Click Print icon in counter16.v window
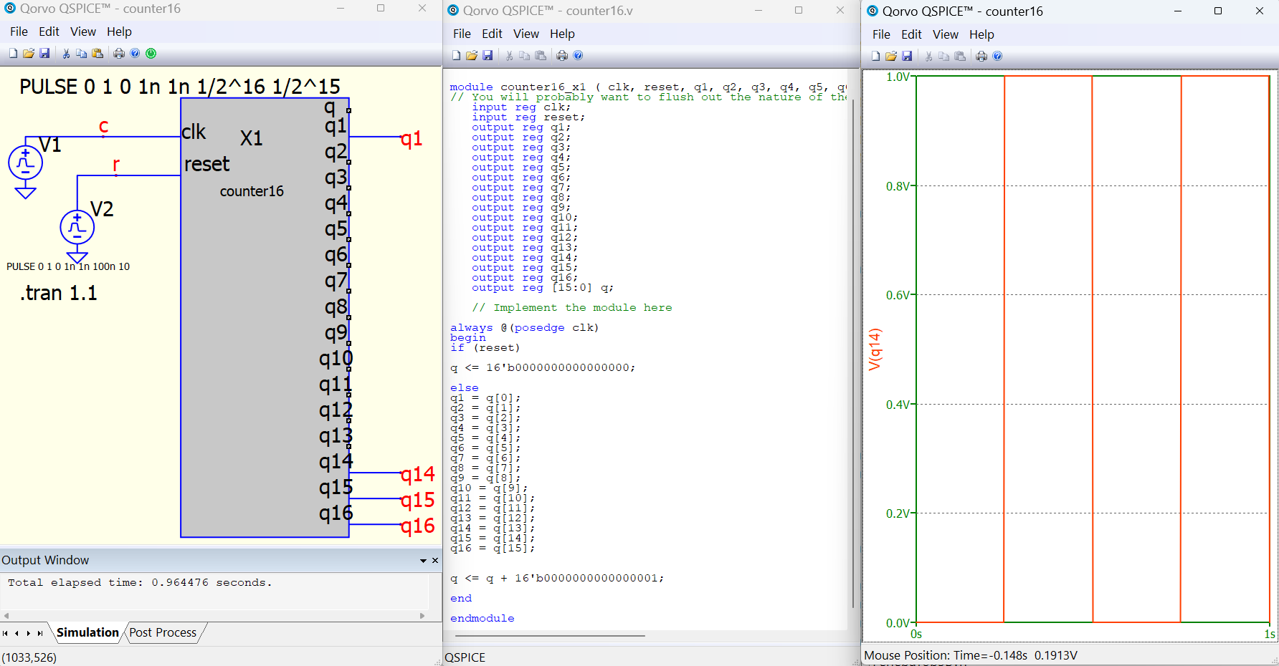 tap(562, 56)
